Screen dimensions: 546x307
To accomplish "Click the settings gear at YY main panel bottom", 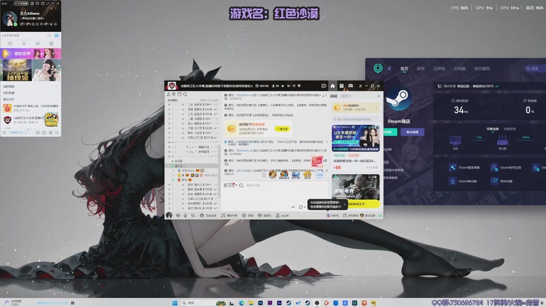I will (x=51, y=132).
